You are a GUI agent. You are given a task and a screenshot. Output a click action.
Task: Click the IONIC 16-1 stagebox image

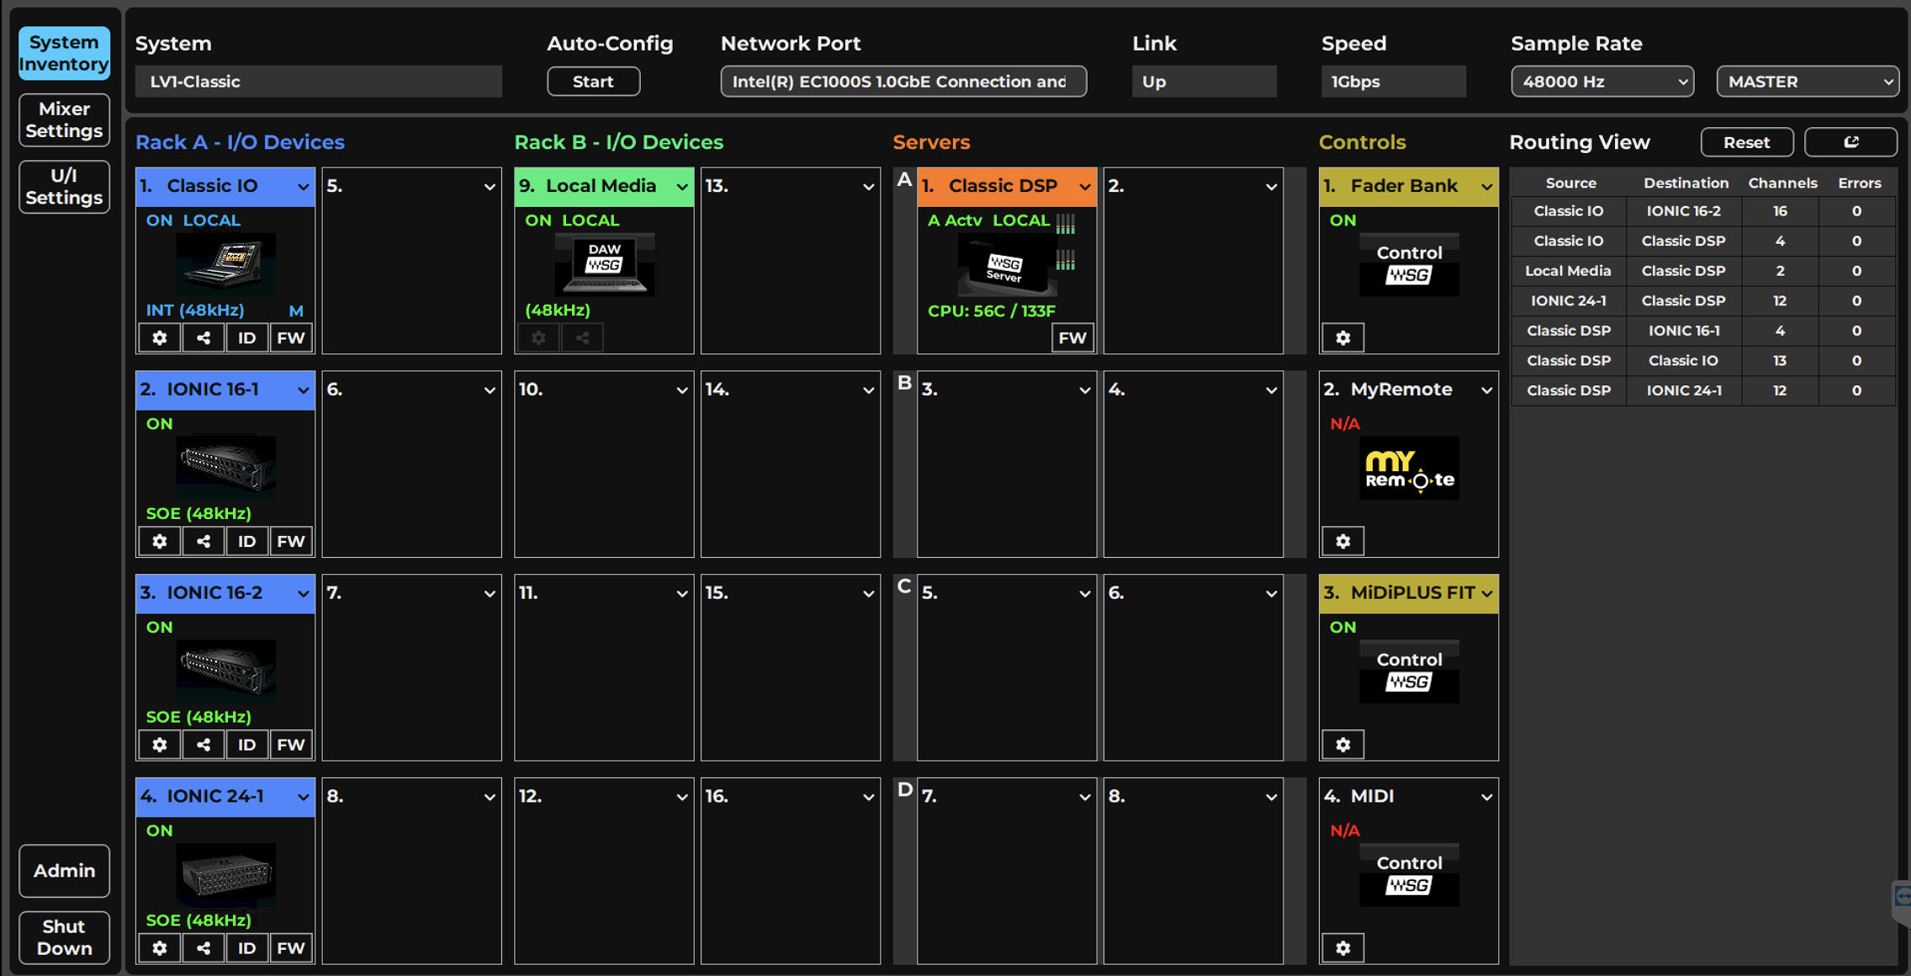tap(225, 467)
